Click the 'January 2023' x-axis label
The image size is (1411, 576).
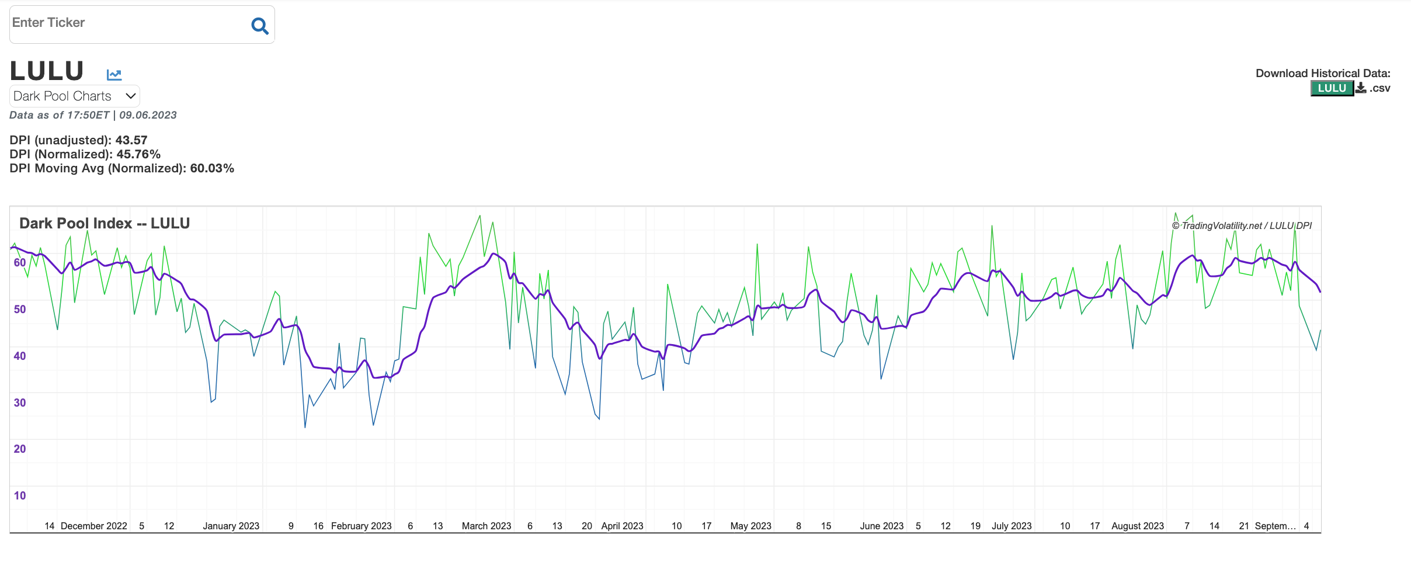coord(231,526)
